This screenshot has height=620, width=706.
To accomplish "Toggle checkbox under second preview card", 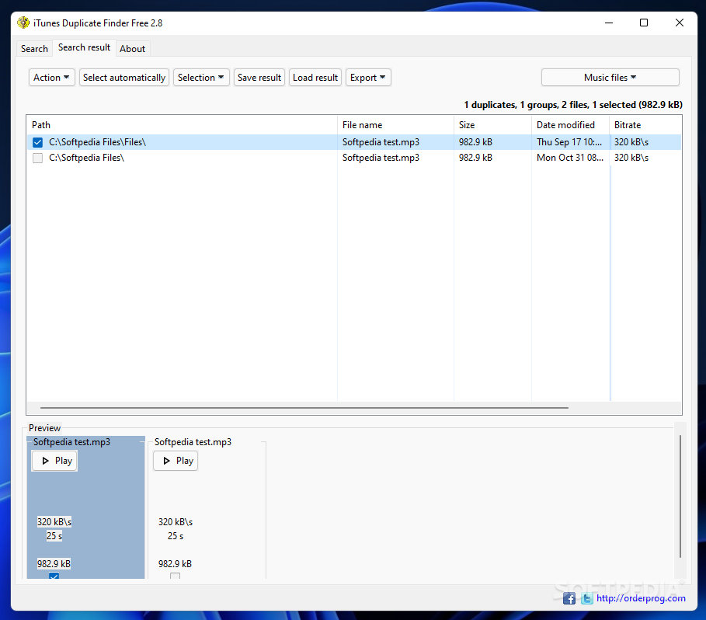I will (176, 576).
